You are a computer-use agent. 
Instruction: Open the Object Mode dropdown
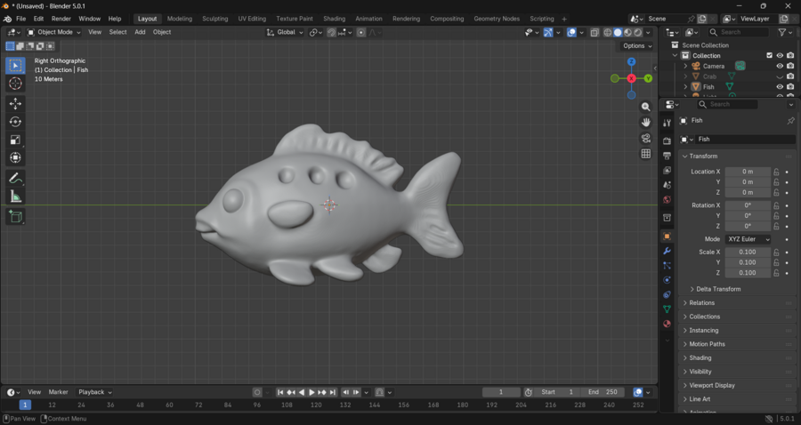point(54,32)
